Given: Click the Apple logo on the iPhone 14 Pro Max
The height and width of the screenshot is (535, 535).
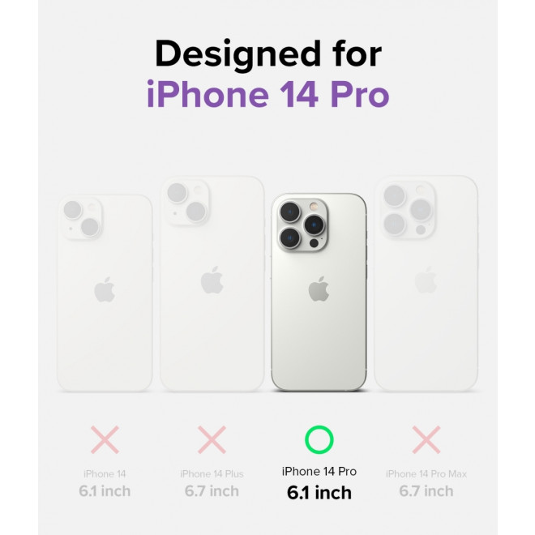Looking at the screenshot, I should [426, 280].
